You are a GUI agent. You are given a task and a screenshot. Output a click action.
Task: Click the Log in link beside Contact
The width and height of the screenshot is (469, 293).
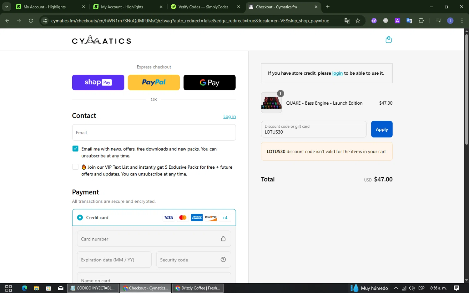pyautogui.click(x=229, y=117)
